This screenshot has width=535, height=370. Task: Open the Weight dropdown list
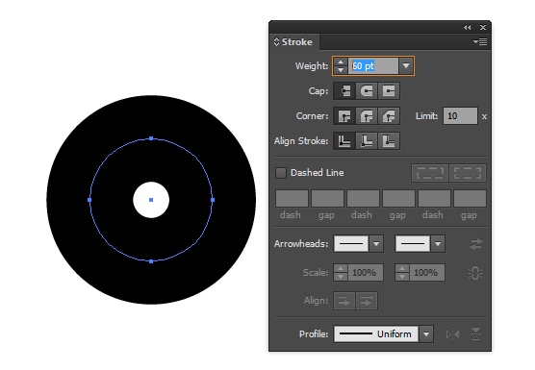406,65
